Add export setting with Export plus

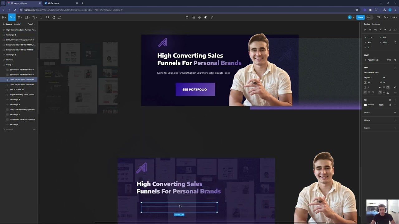[x=395, y=128]
